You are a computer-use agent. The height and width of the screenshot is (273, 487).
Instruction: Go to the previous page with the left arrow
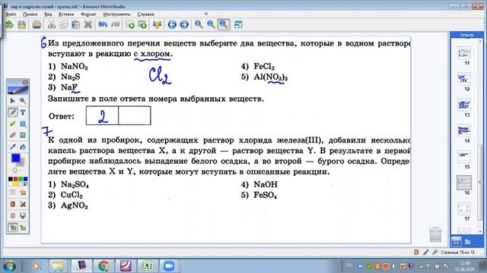coord(172,24)
